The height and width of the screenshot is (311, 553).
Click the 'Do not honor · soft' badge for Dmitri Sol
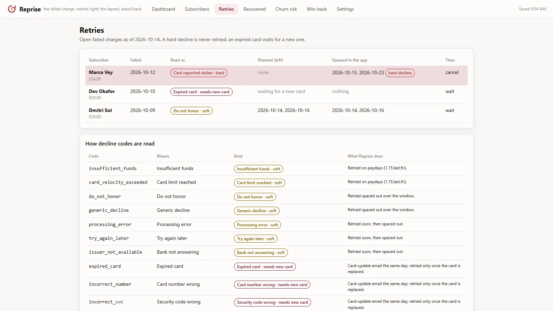[191, 111]
